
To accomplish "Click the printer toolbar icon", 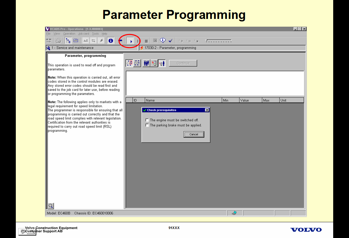I will coord(58,41).
